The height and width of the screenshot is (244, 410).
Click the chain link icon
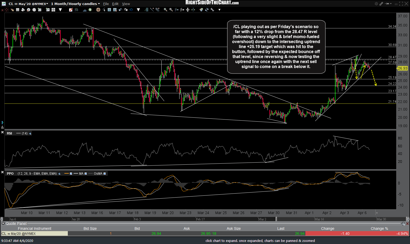381,4
